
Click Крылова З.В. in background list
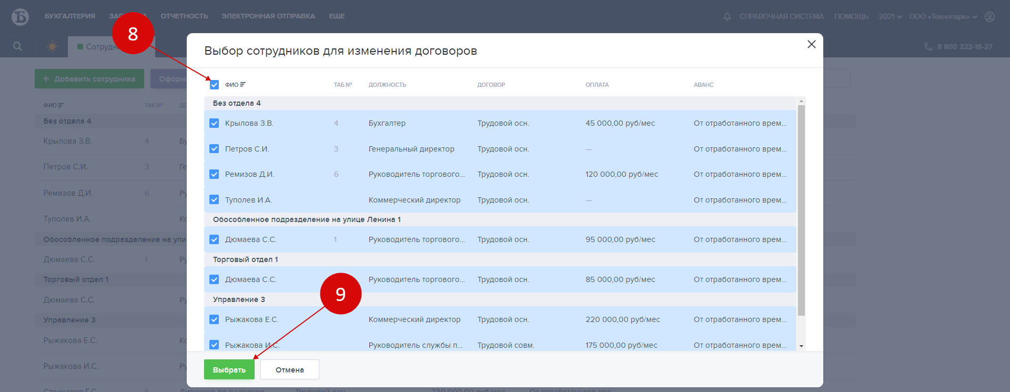pyautogui.click(x=68, y=141)
